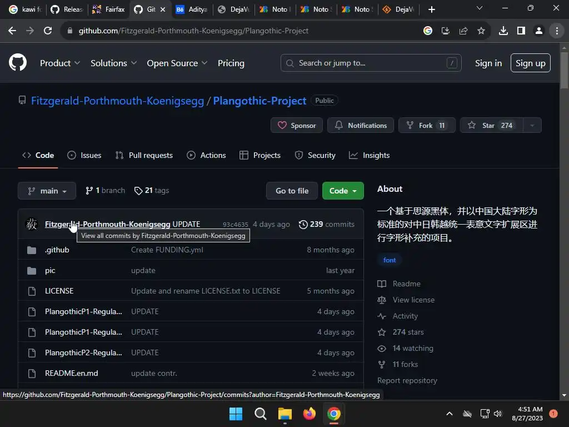Reload the page with refresh icon

pyautogui.click(x=48, y=31)
